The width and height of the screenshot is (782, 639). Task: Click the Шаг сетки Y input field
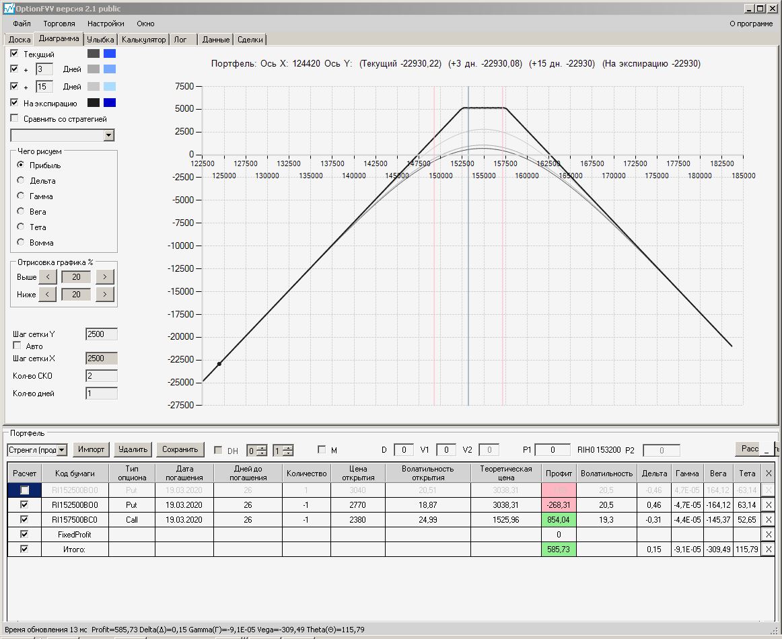point(101,334)
